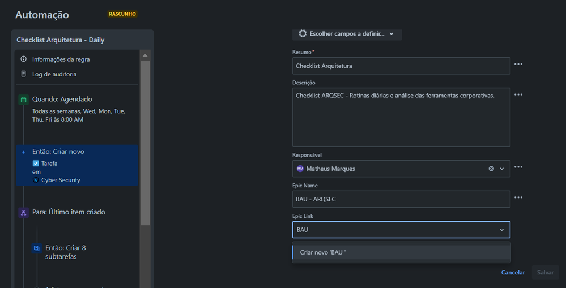
Task: Click the RASCUNHO status badge
Action: point(122,14)
